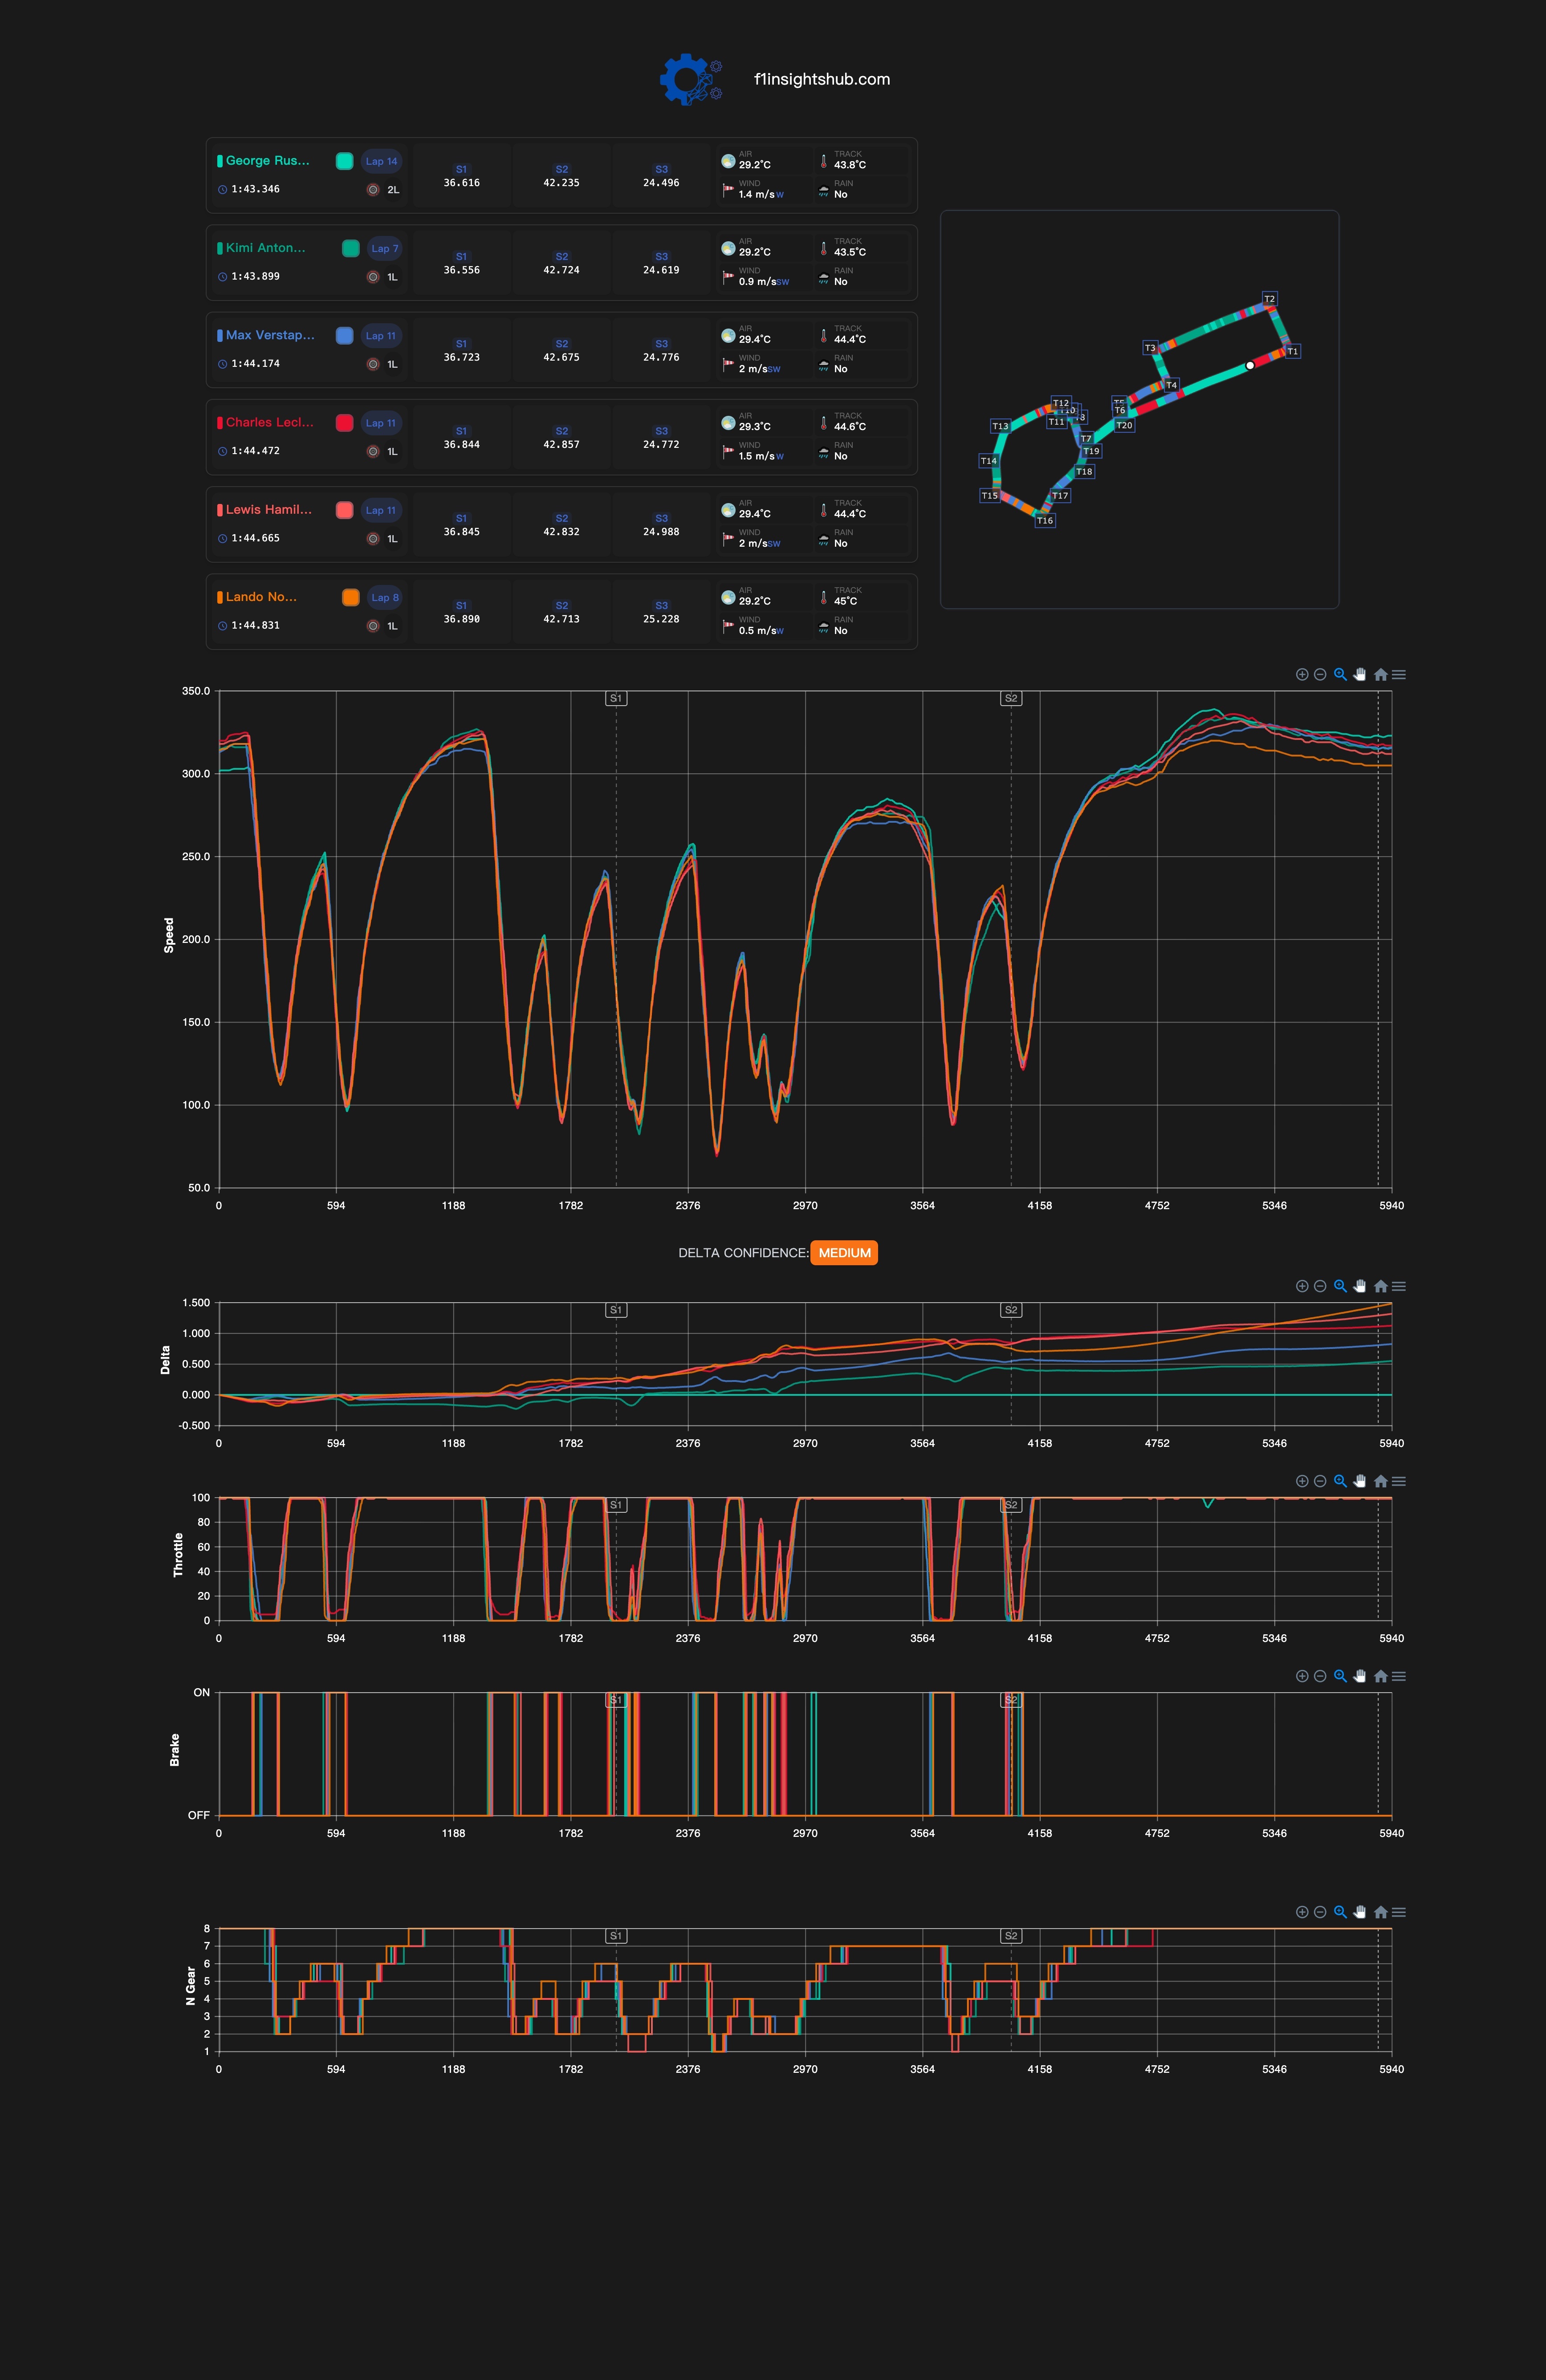Image resolution: width=1546 pixels, height=2380 pixels.
Task: Click Leclerc's S1 time 36.844
Action: pyautogui.click(x=462, y=445)
